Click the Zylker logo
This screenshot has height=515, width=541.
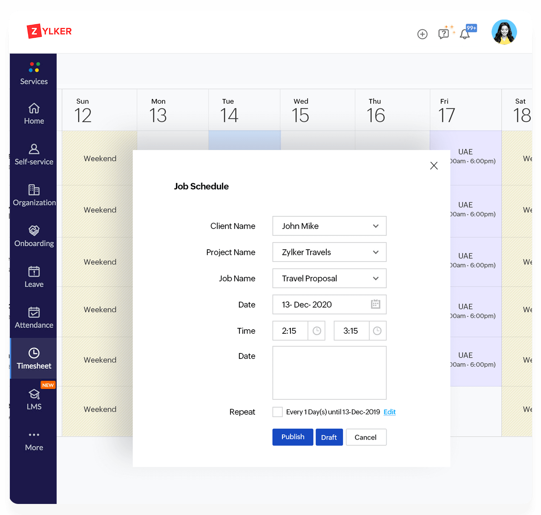point(49,31)
